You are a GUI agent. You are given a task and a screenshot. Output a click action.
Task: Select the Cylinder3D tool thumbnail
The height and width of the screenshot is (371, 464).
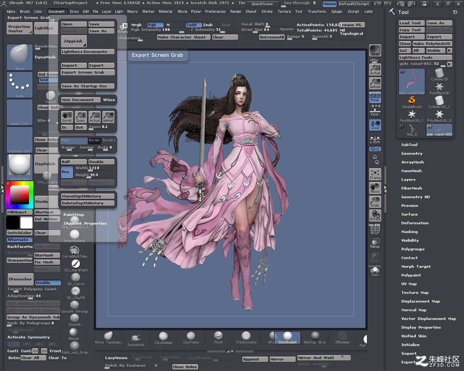(439, 74)
